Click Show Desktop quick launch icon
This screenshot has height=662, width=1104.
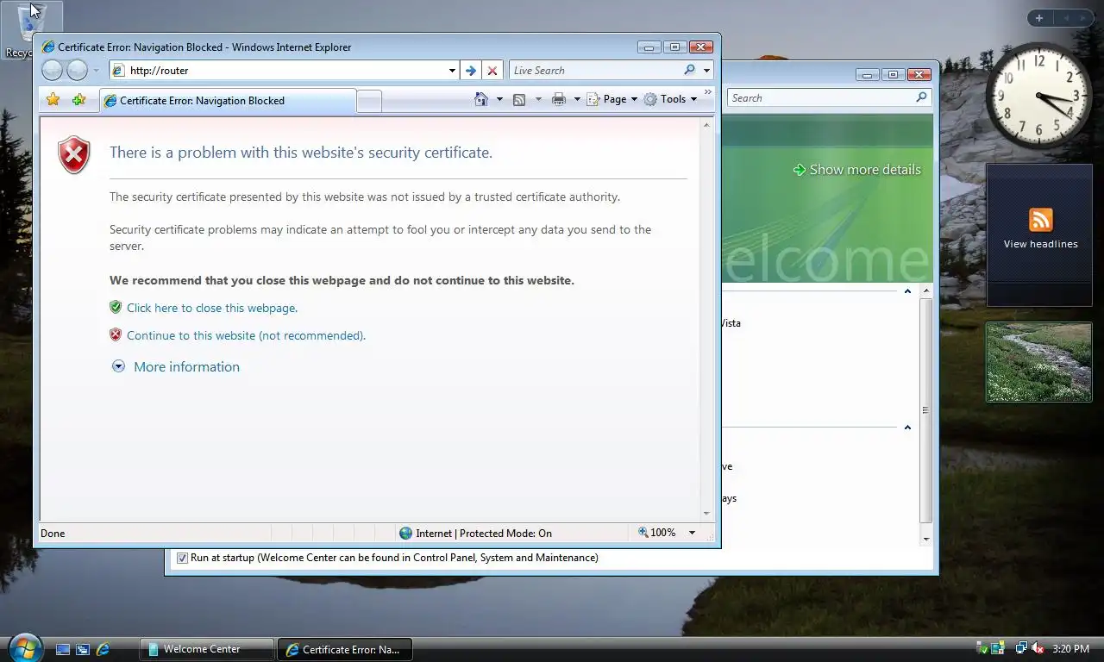tap(63, 649)
